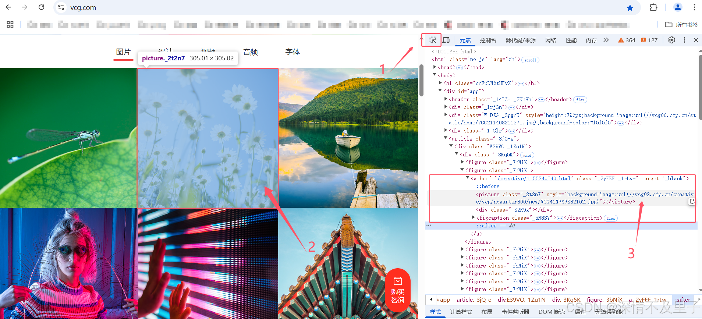Image resolution: width=702 pixels, height=319 pixels.
Task: Switch to the 源代码/来源 tab
Action: coord(521,40)
